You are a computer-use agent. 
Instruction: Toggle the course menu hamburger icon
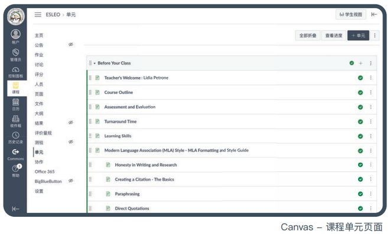point(38,15)
